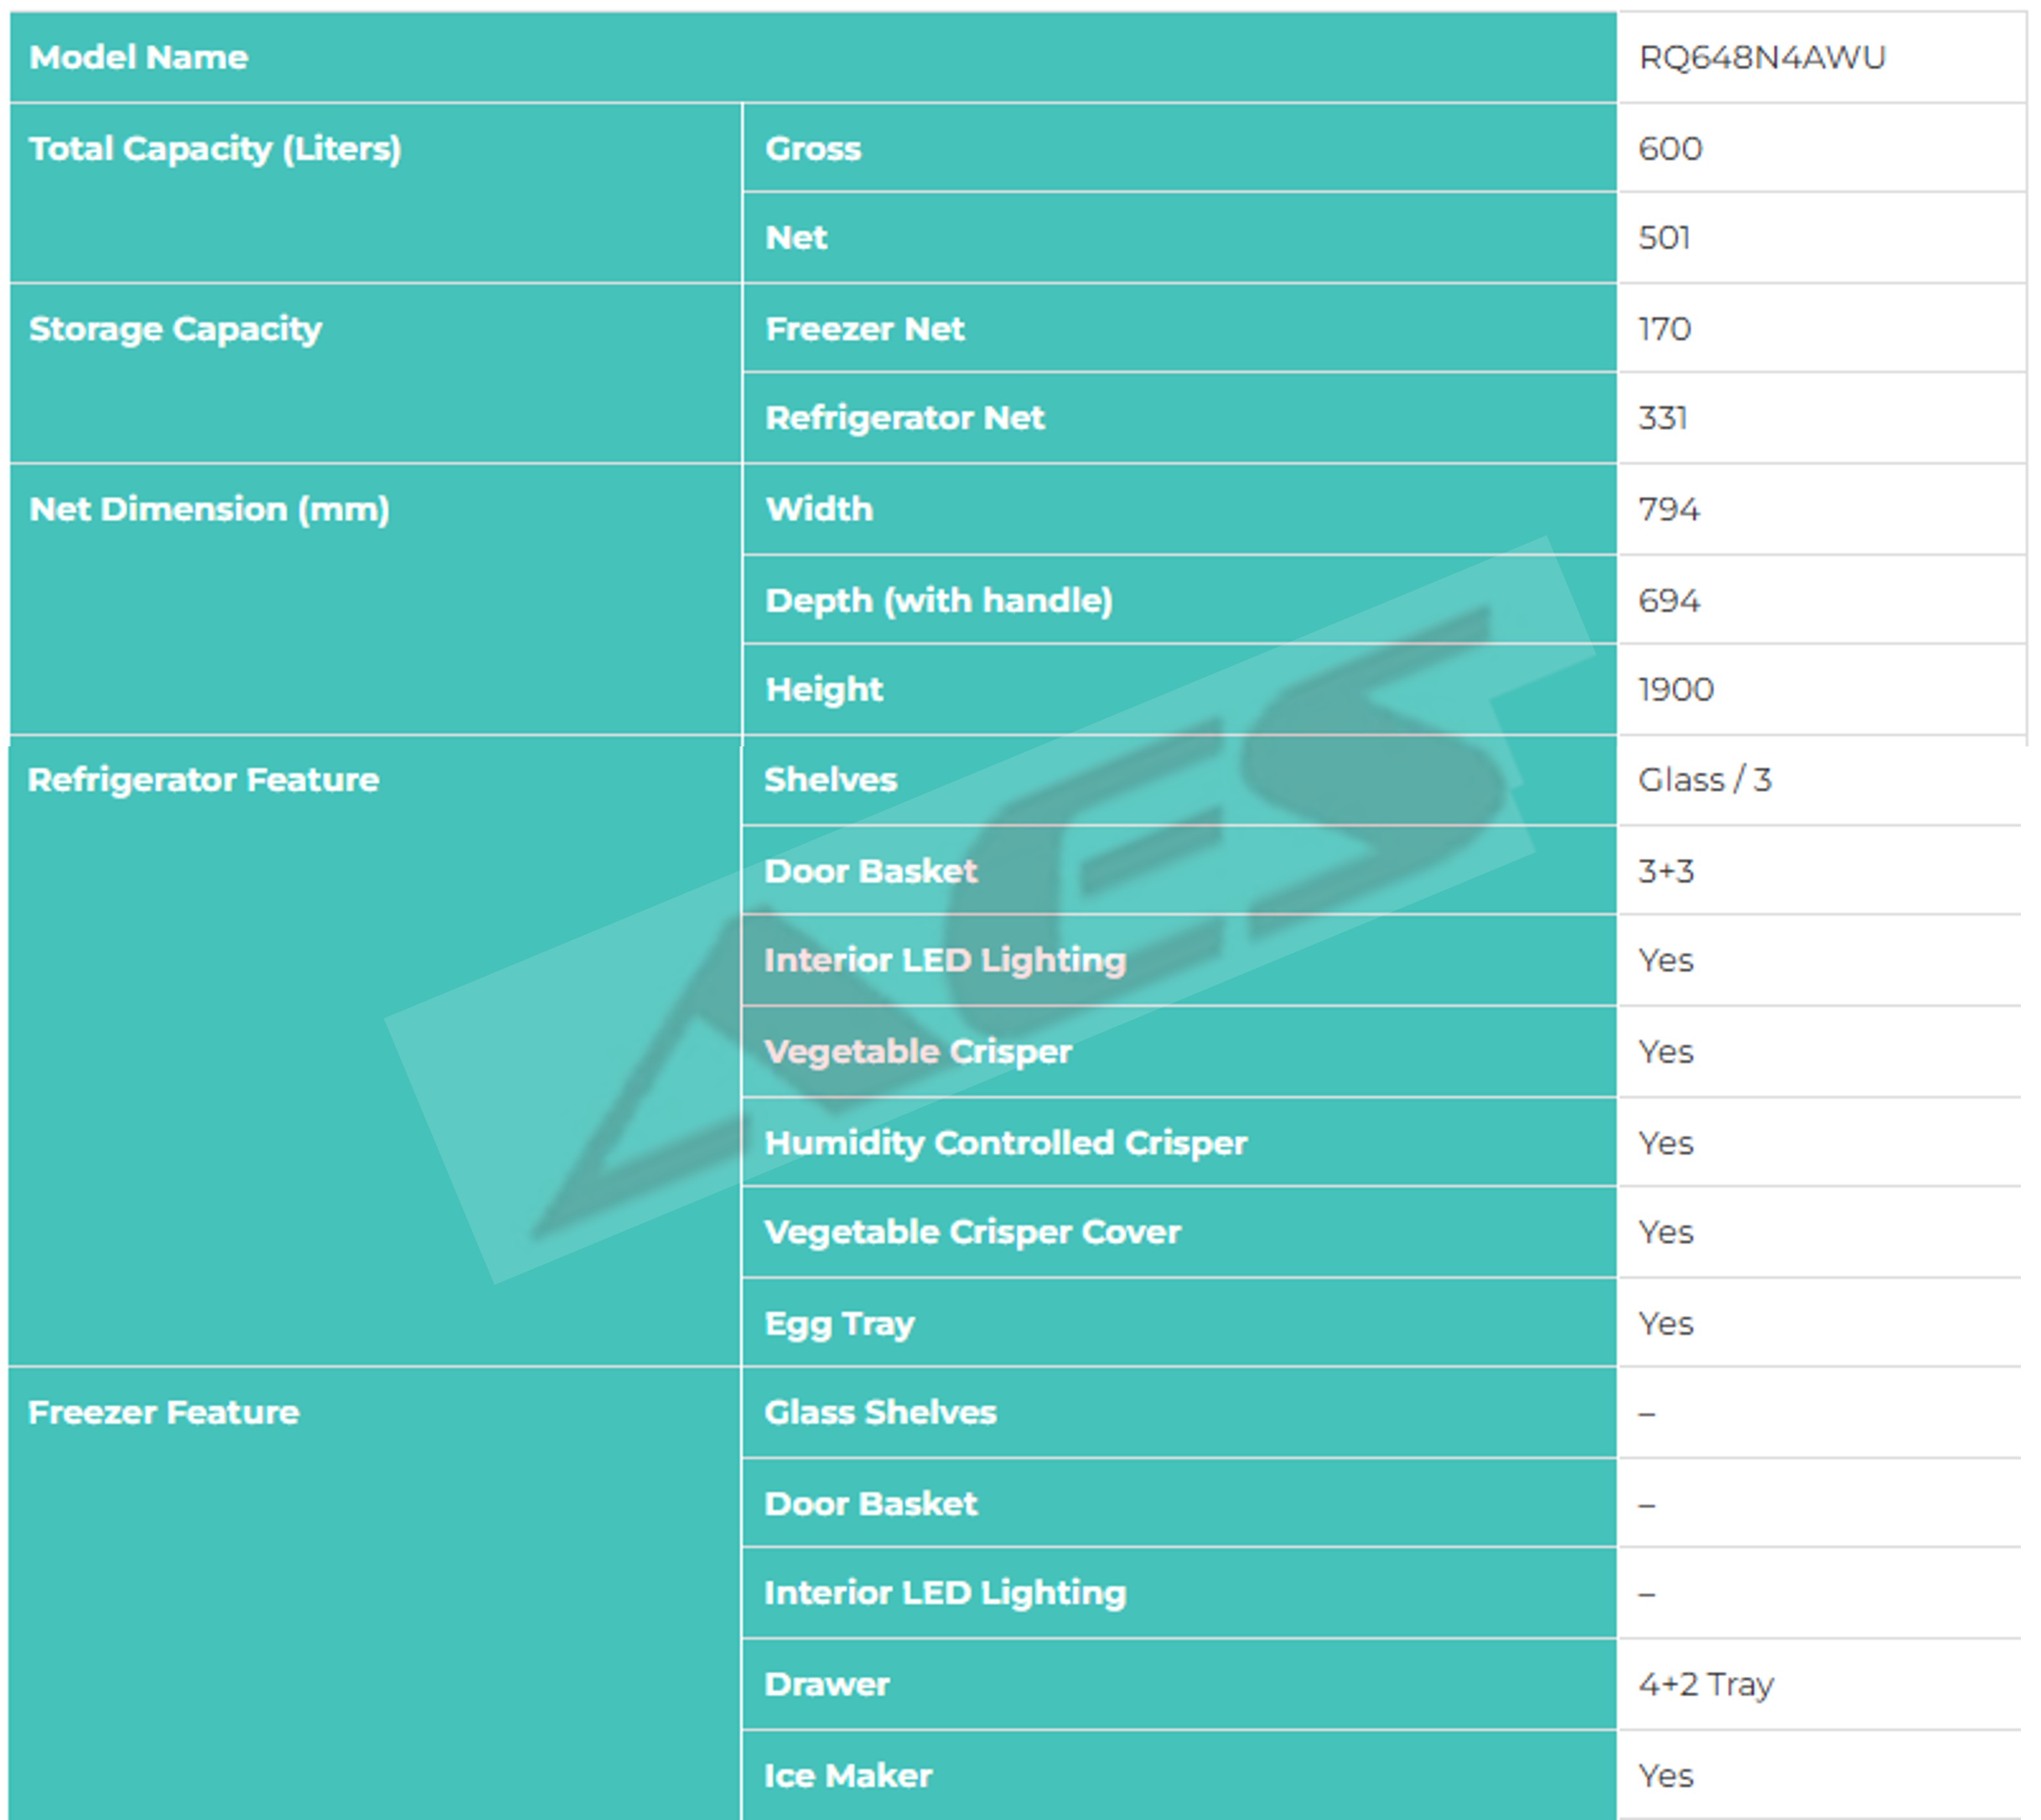This screenshot has height=1820, width=2041.
Task: Click the Total Capacity (Liters) label
Action: pos(215,148)
